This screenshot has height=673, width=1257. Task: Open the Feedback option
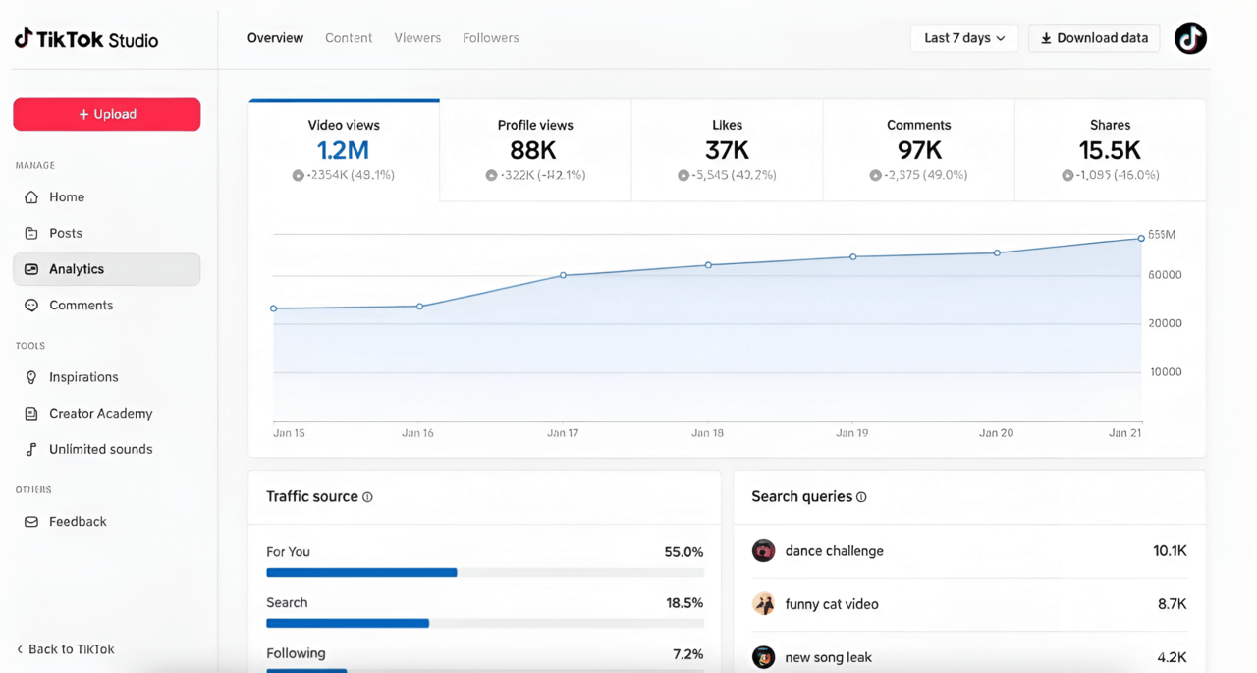point(31,521)
